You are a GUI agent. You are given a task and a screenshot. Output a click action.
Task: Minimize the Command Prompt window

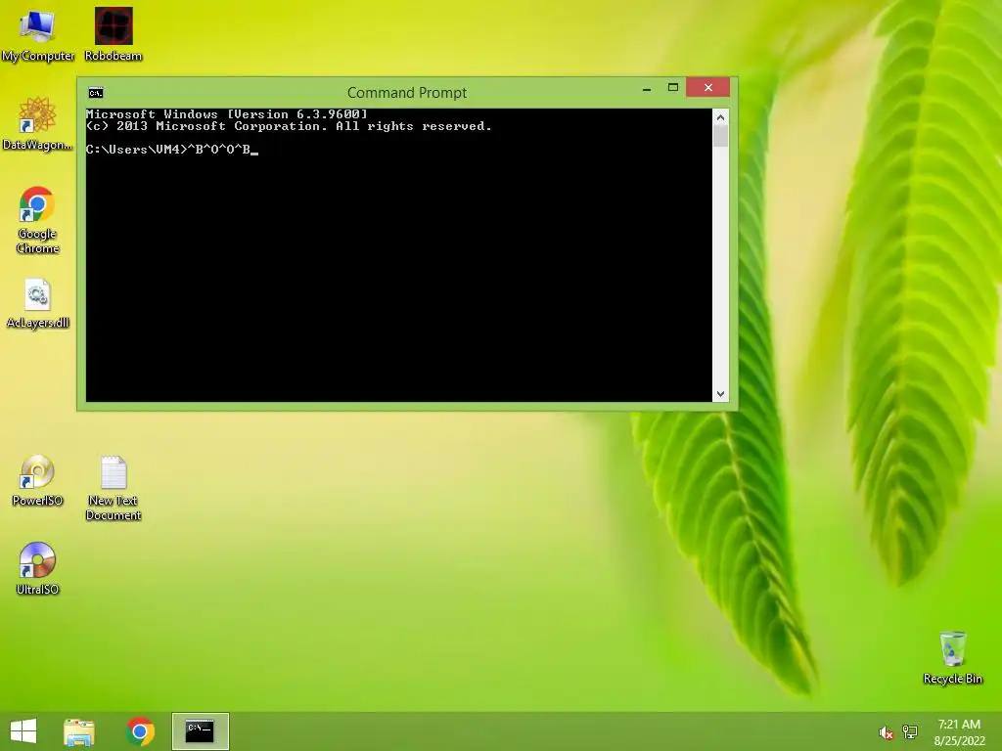pyautogui.click(x=647, y=88)
